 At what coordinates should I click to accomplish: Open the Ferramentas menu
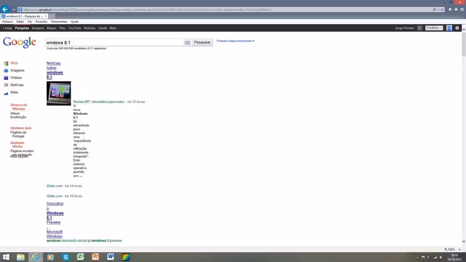tap(59, 21)
